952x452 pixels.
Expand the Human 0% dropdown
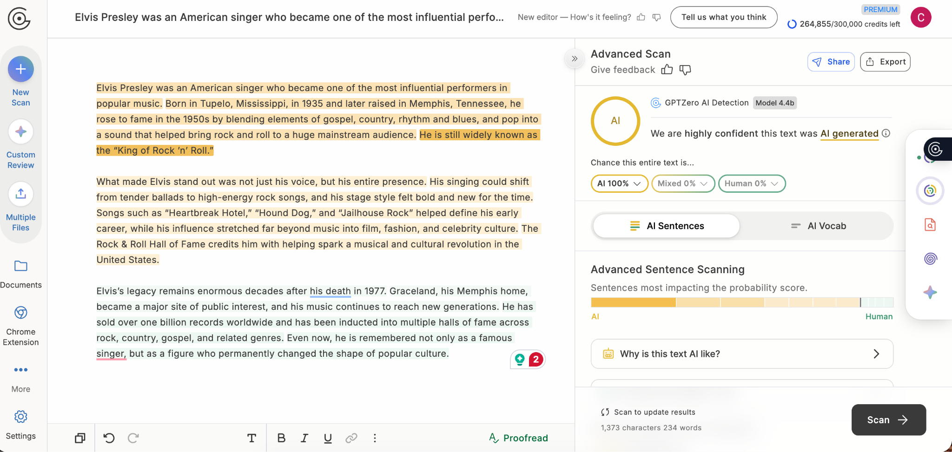[751, 183]
